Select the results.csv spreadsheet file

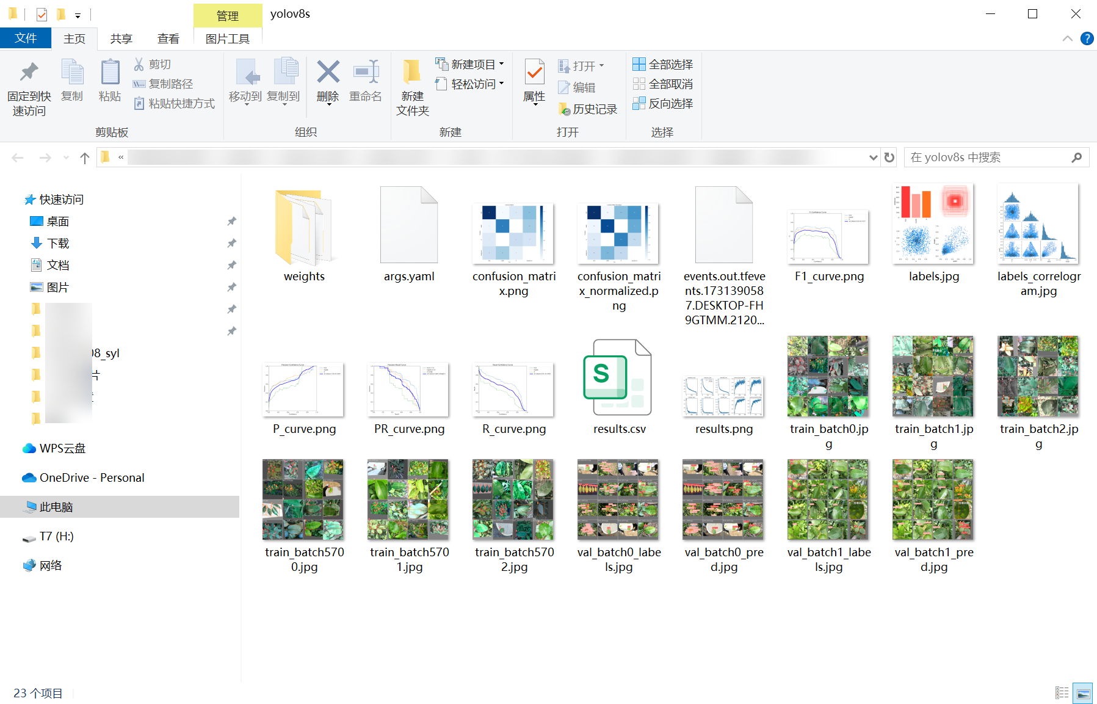point(619,388)
